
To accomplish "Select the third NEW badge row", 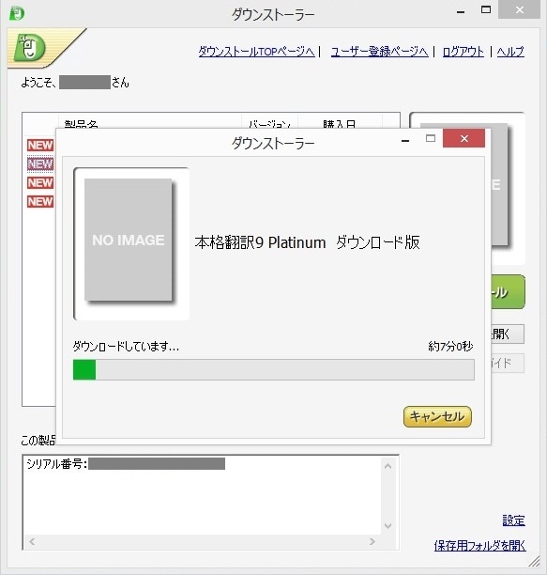I will [40, 182].
